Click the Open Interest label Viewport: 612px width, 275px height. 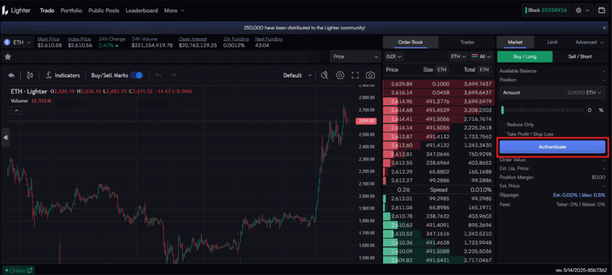pyautogui.click(x=192, y=39)
